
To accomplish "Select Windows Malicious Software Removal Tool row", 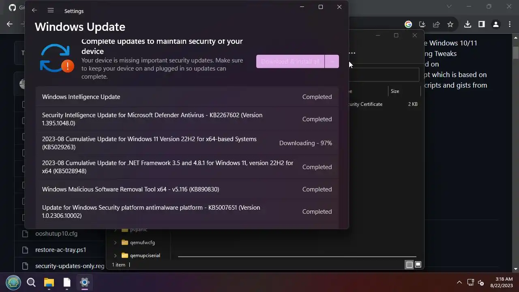I will tap(187, 189).
